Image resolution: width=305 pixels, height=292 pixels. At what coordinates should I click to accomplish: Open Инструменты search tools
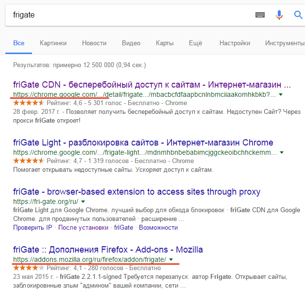pos(285,43)
